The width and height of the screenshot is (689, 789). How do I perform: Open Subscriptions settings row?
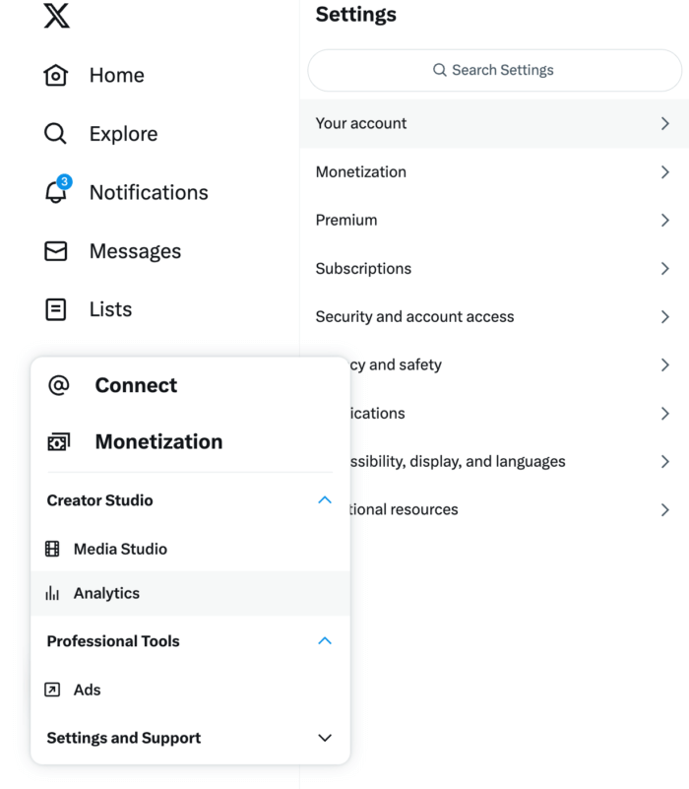(x=492, y=268)
